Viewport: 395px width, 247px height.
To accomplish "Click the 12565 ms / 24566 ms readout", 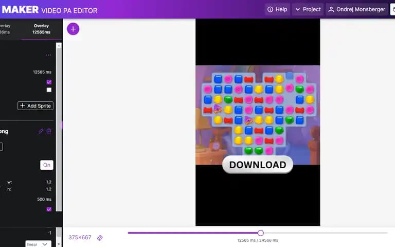I will point(258,240).
